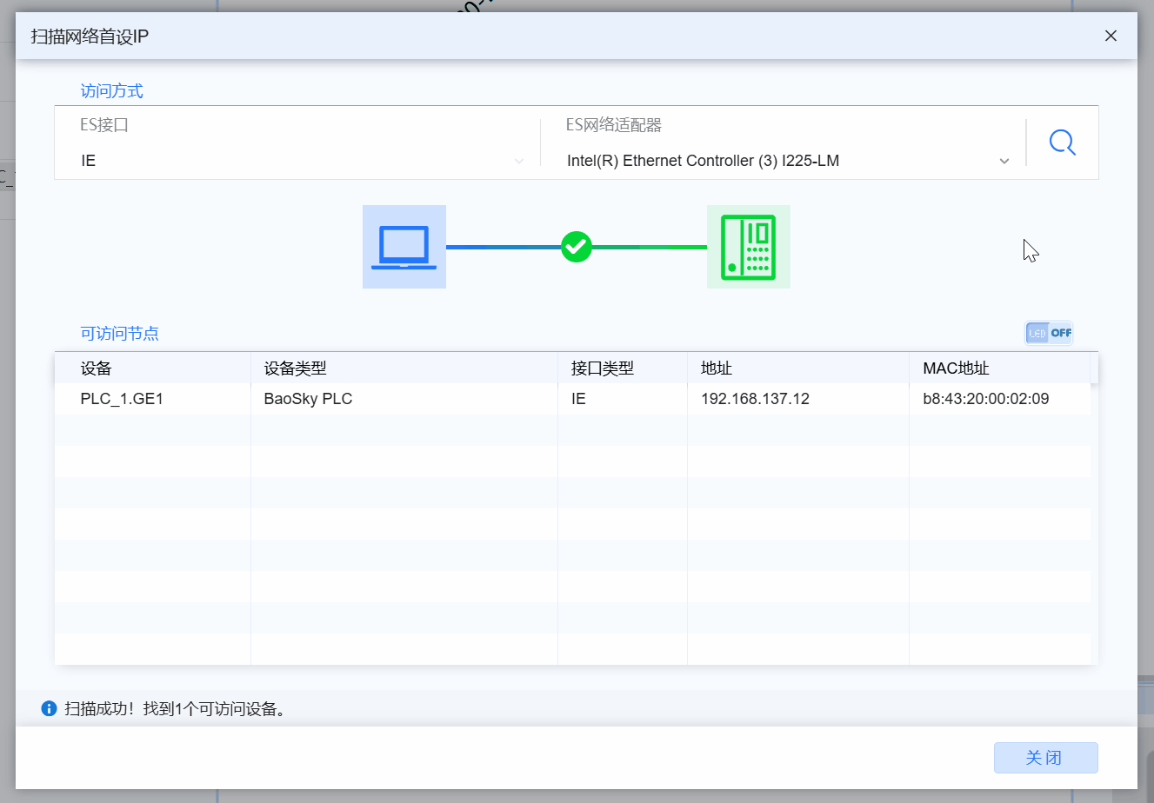Click the MAC地址 column header

tap(956, 368)
